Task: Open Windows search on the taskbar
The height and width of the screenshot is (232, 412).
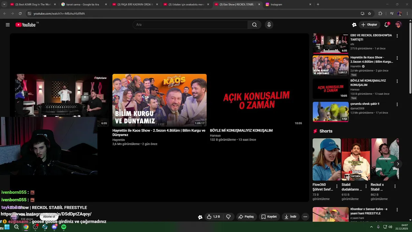Action: [16, 227]
